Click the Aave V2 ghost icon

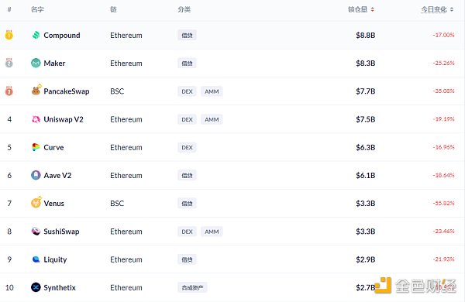pyautogui.click(x=36, y=175)
